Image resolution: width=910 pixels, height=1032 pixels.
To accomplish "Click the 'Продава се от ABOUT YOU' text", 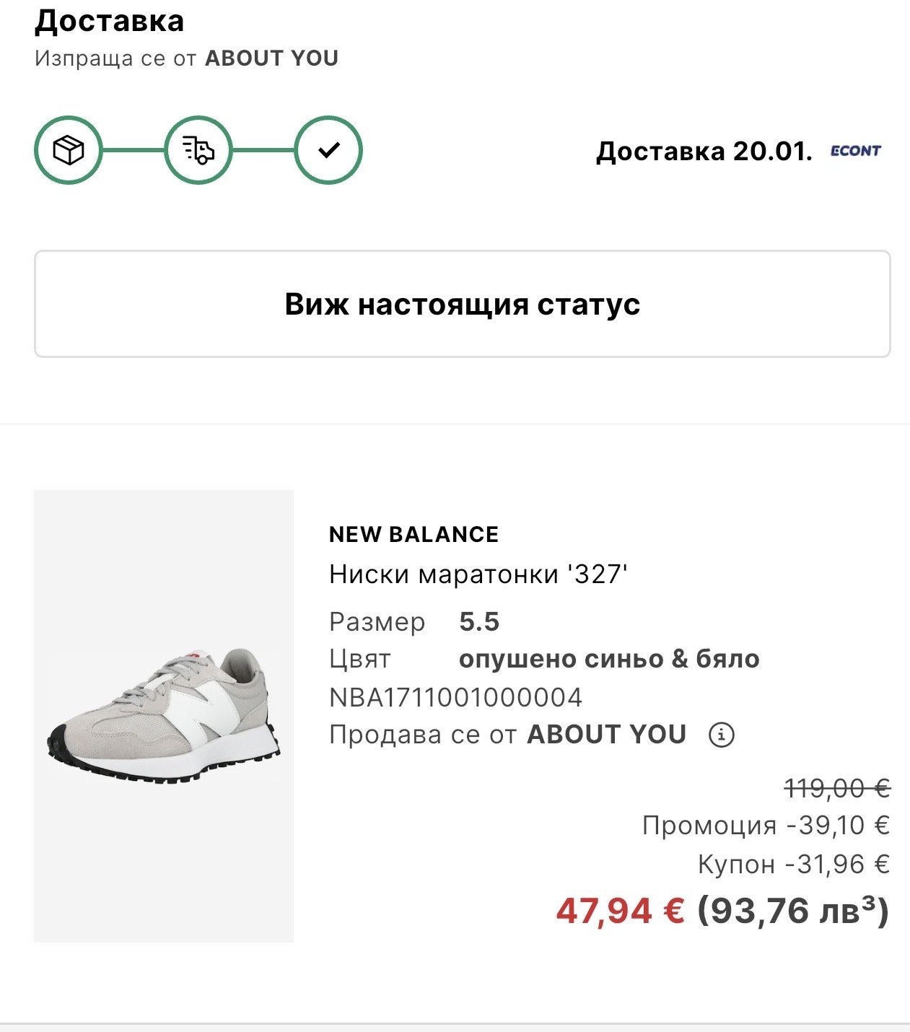I will 507,735.
